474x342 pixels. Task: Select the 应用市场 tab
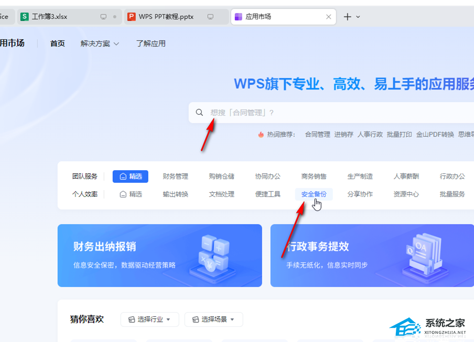tap(283, 17)
